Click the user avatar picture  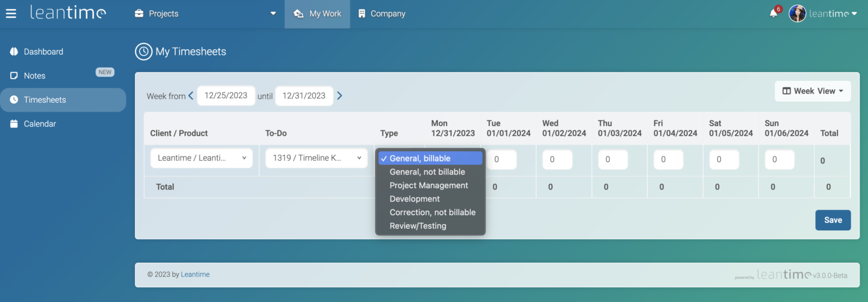[x=797, y=14]
